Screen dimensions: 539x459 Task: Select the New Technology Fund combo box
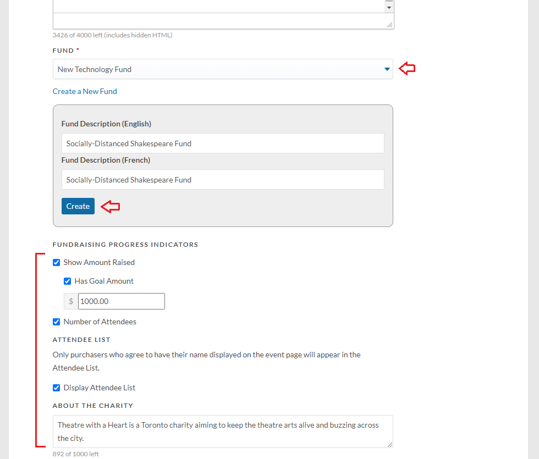(x=223, y=69)
